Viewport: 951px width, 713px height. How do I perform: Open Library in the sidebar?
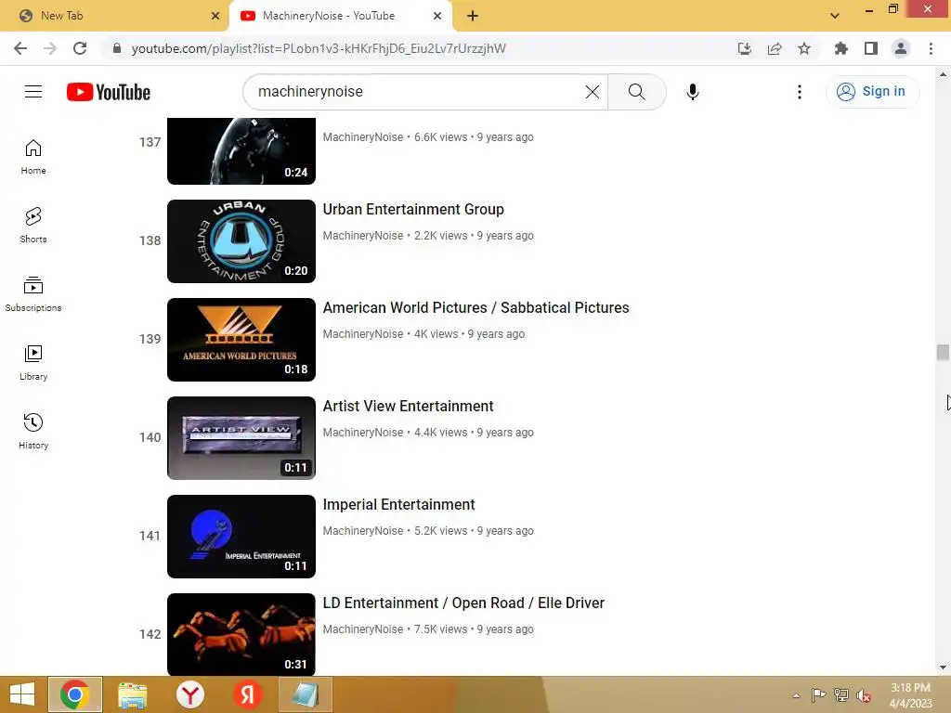pos(33,363)
